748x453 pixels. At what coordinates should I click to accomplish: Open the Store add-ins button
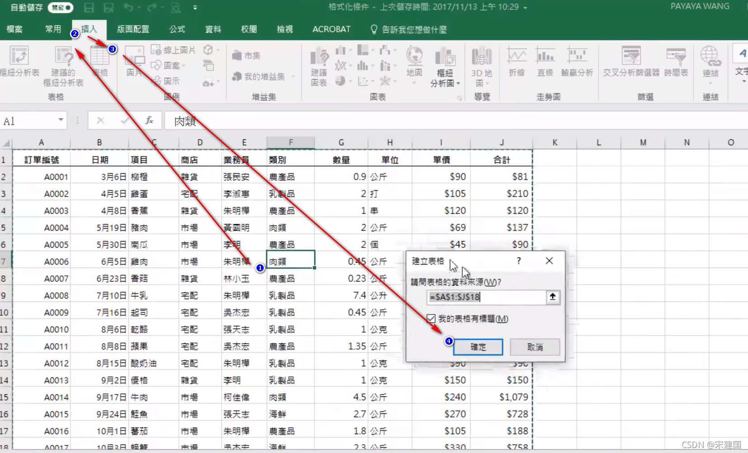[x=246, y=56]
